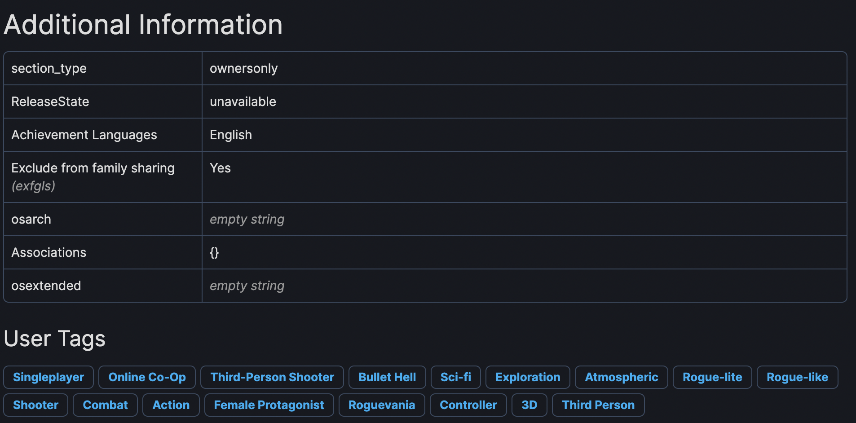Click the ownersonly section_type value

244,69
